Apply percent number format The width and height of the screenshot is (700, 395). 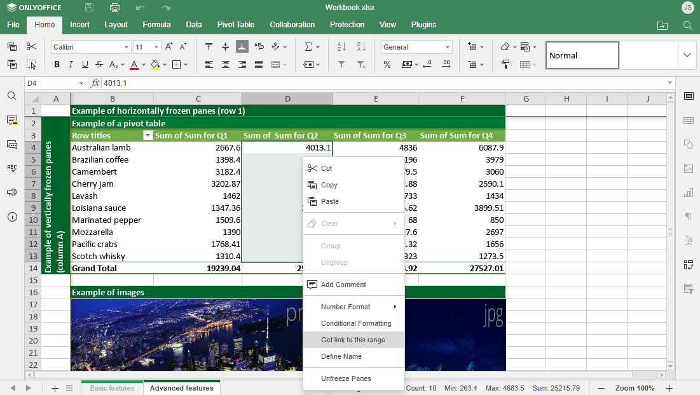(387, 64)
